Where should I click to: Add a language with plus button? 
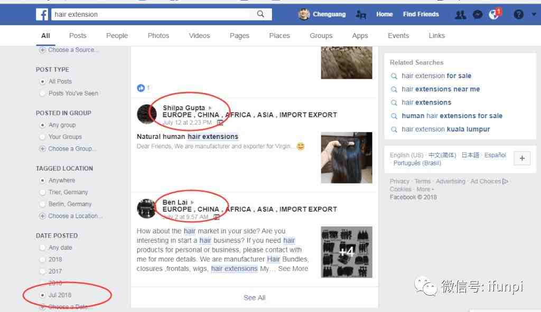(x=521, y=158)
